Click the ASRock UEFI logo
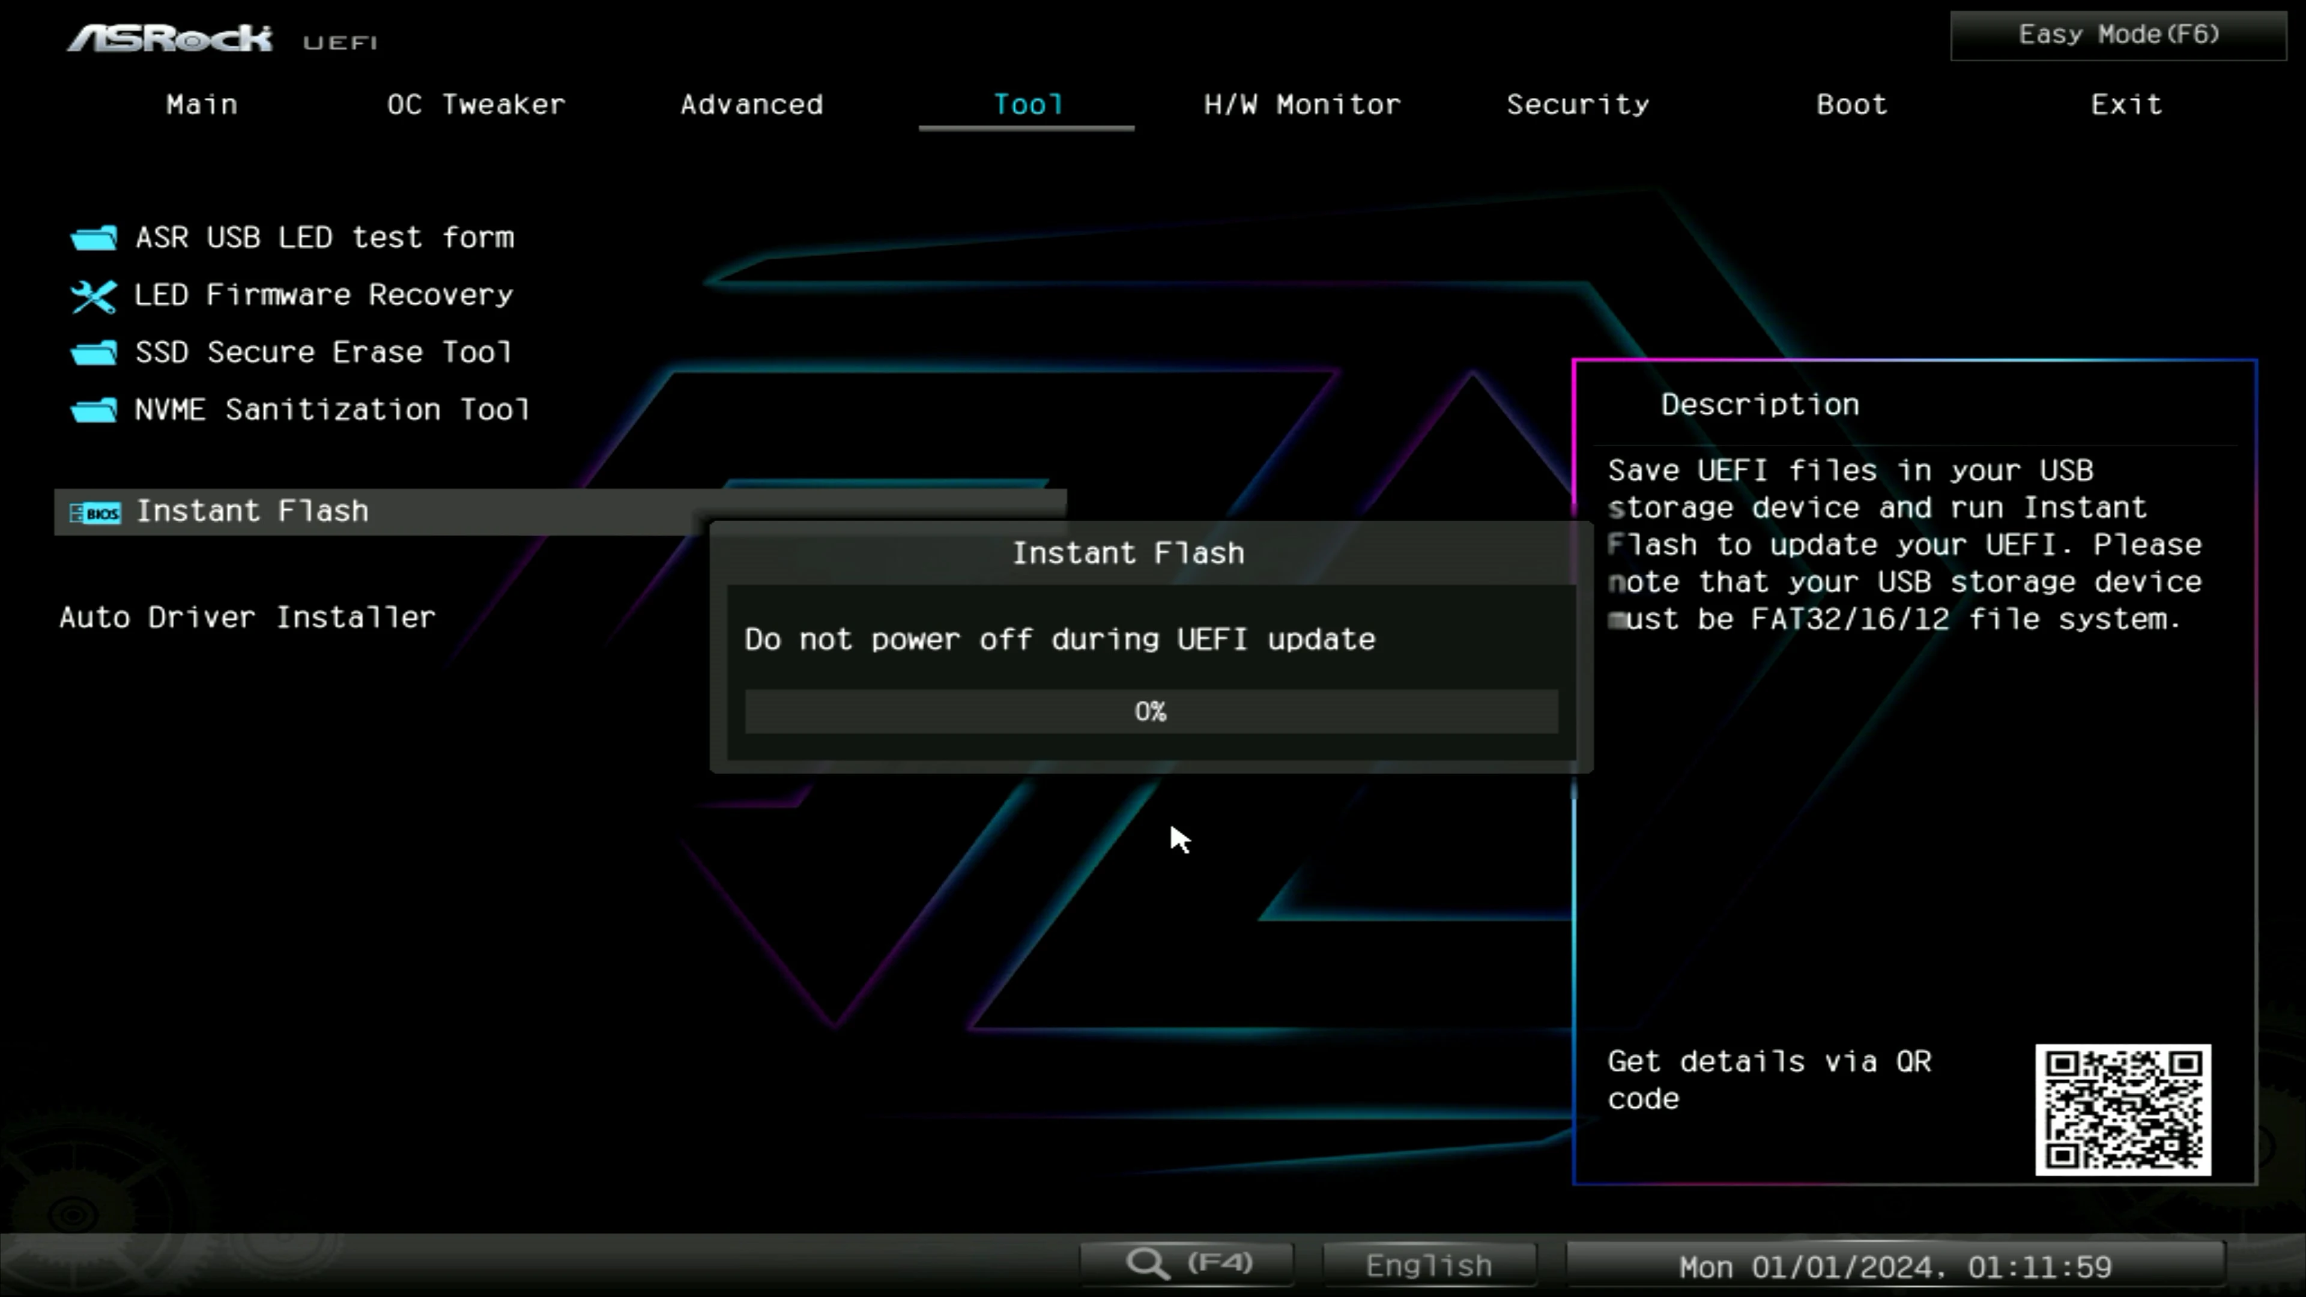 (222, 40)
